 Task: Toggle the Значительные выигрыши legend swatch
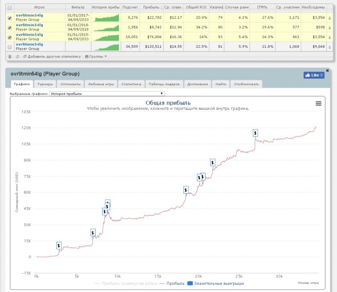[191, 284]
